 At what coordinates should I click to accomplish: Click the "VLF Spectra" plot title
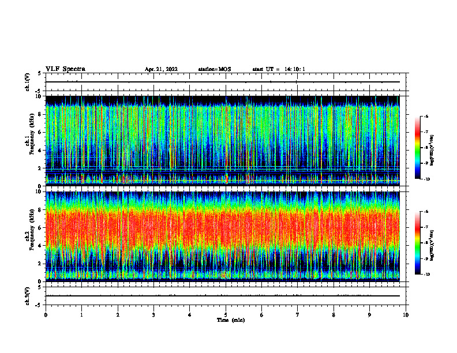(x=65, y=69)
